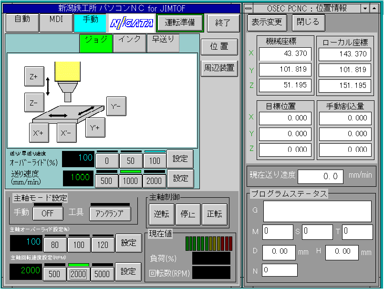
Task: Click the 表示変更 display change button
Action: pyautogui.click(x=267, y=22)
